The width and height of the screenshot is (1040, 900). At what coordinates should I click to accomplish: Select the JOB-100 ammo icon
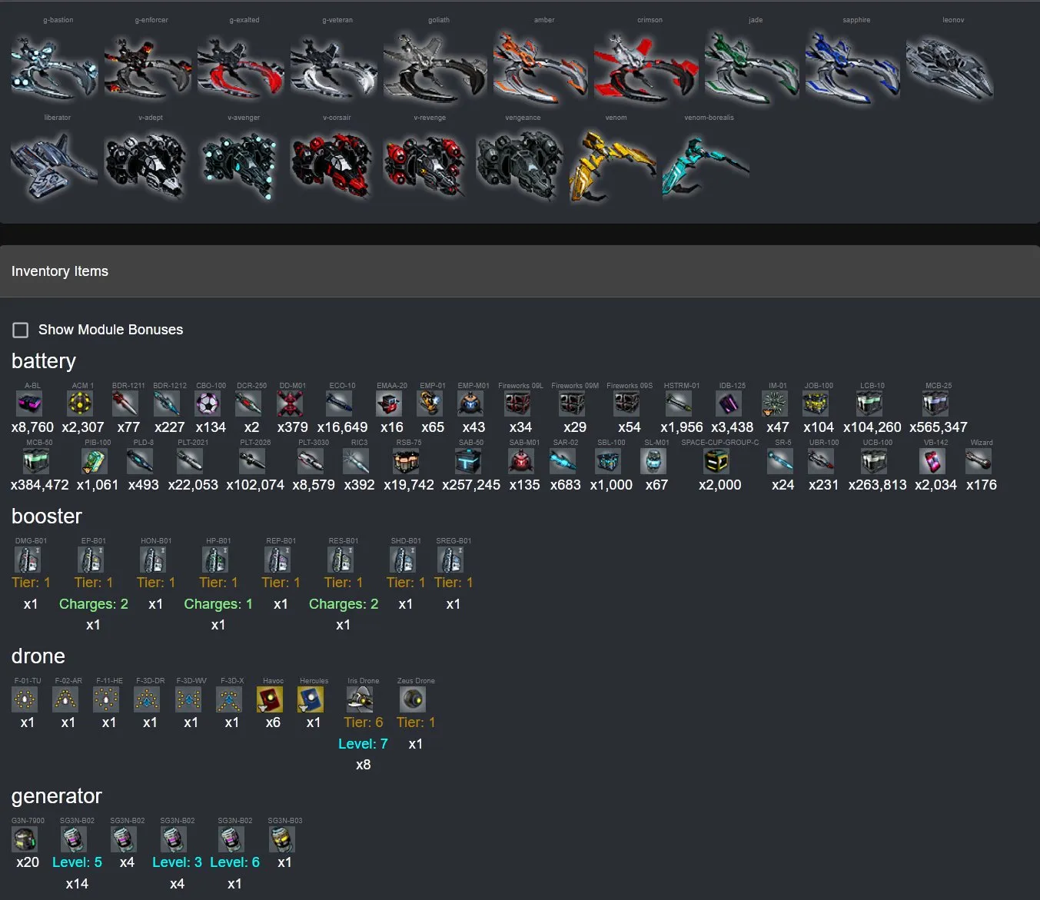pyautogui.click(x=816, y=403)
